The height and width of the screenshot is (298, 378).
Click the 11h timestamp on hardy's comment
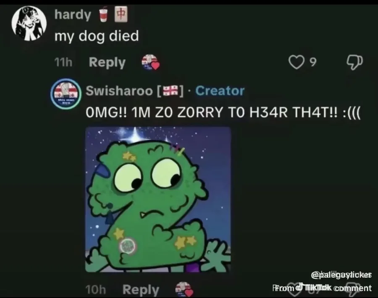(63, 62)
